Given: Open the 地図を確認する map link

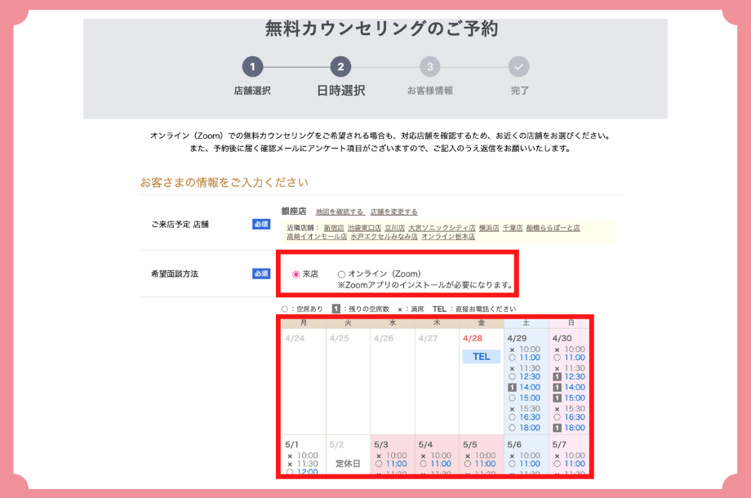Looking at the screenshot, I should pyautogui.click(x=340, y=211).
